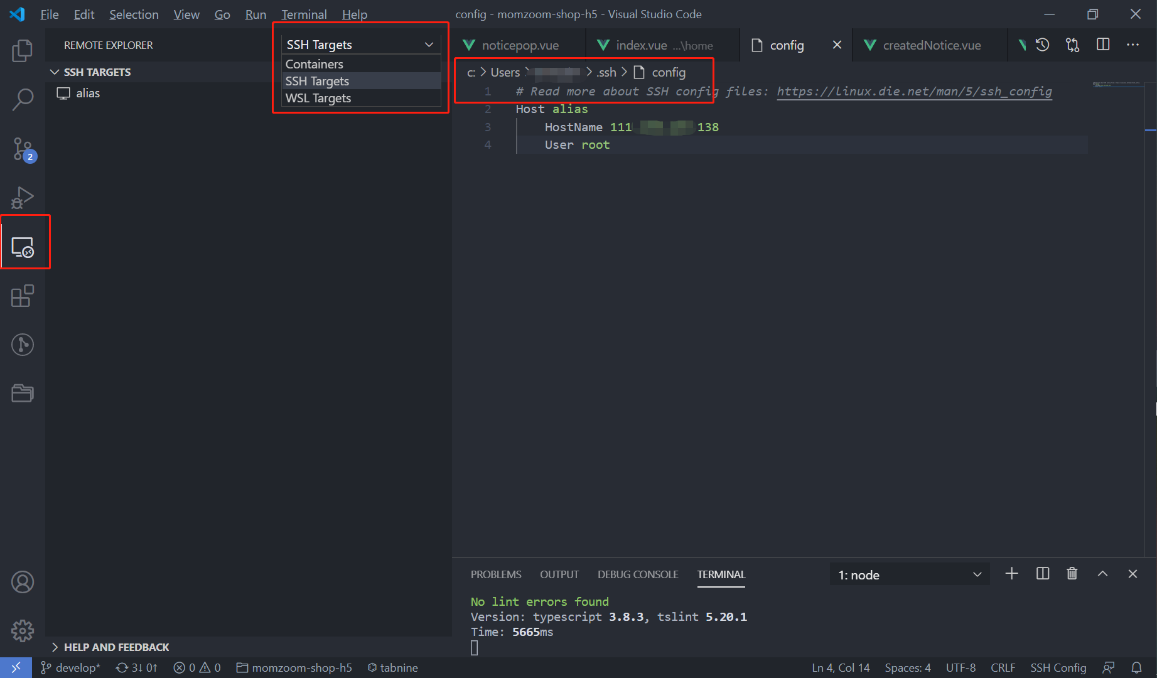Open the Terminal menu
Viewport: 1157px width, 678px height.
304,14
